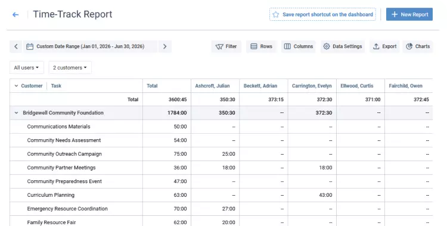Image resolution: width=447 pixels, height=226 pixels.
Task: Show the Charts view
Action: click(418, 46)
